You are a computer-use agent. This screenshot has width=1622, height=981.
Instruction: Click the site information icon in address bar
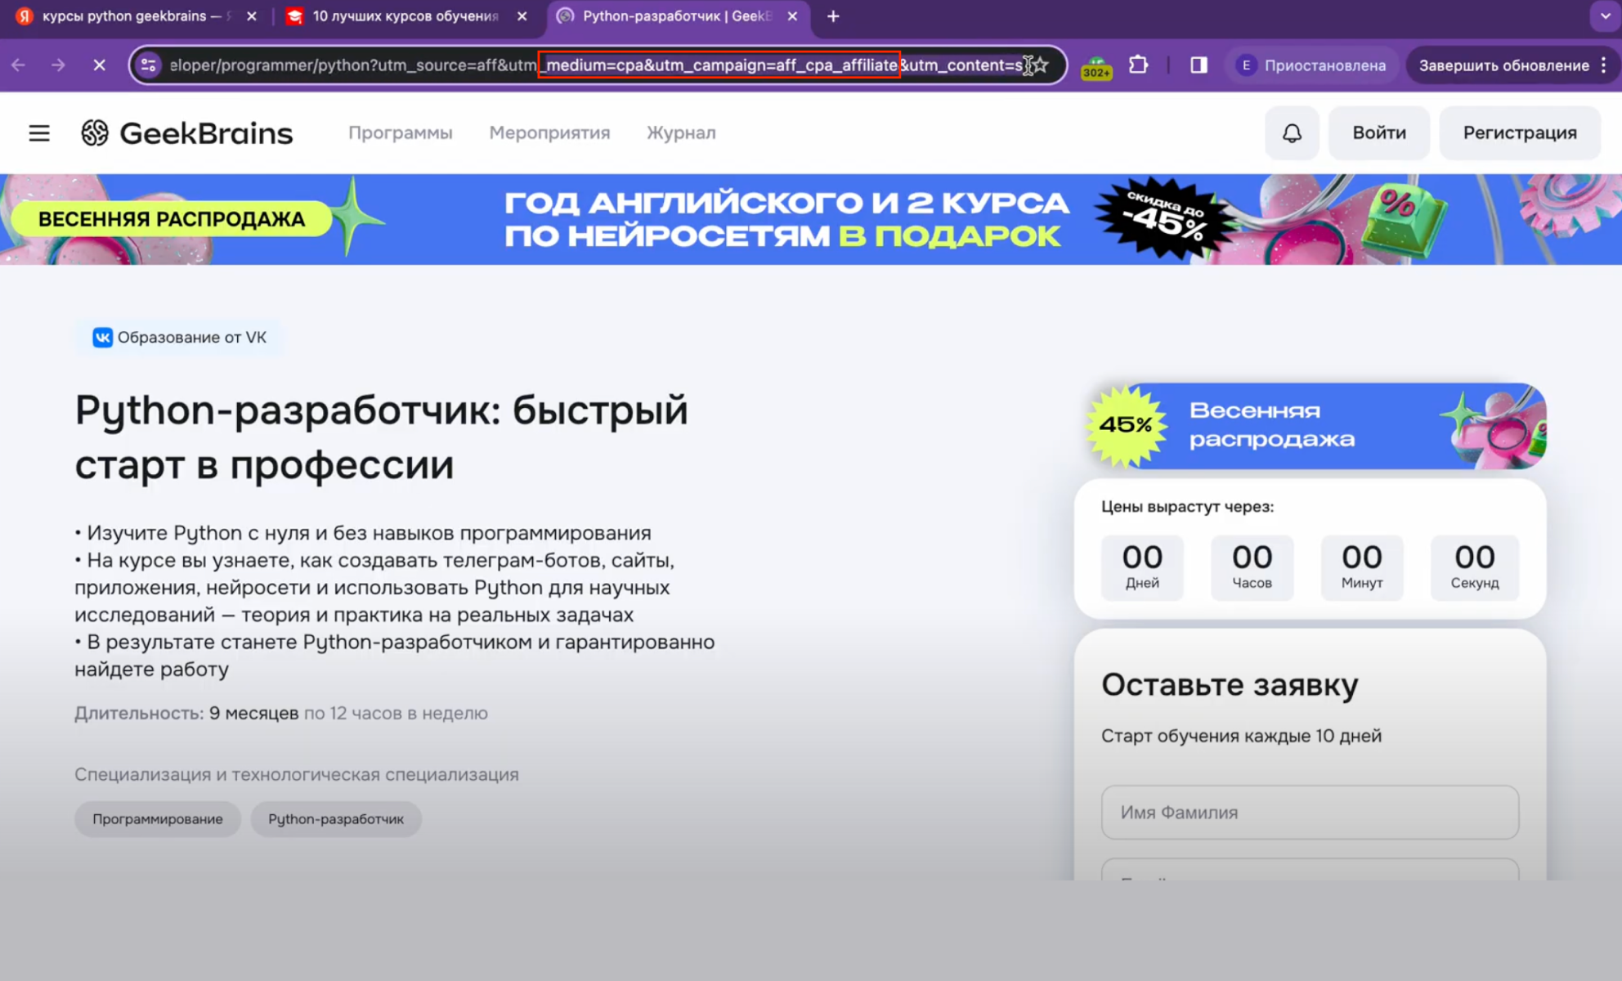click(147, 65)
